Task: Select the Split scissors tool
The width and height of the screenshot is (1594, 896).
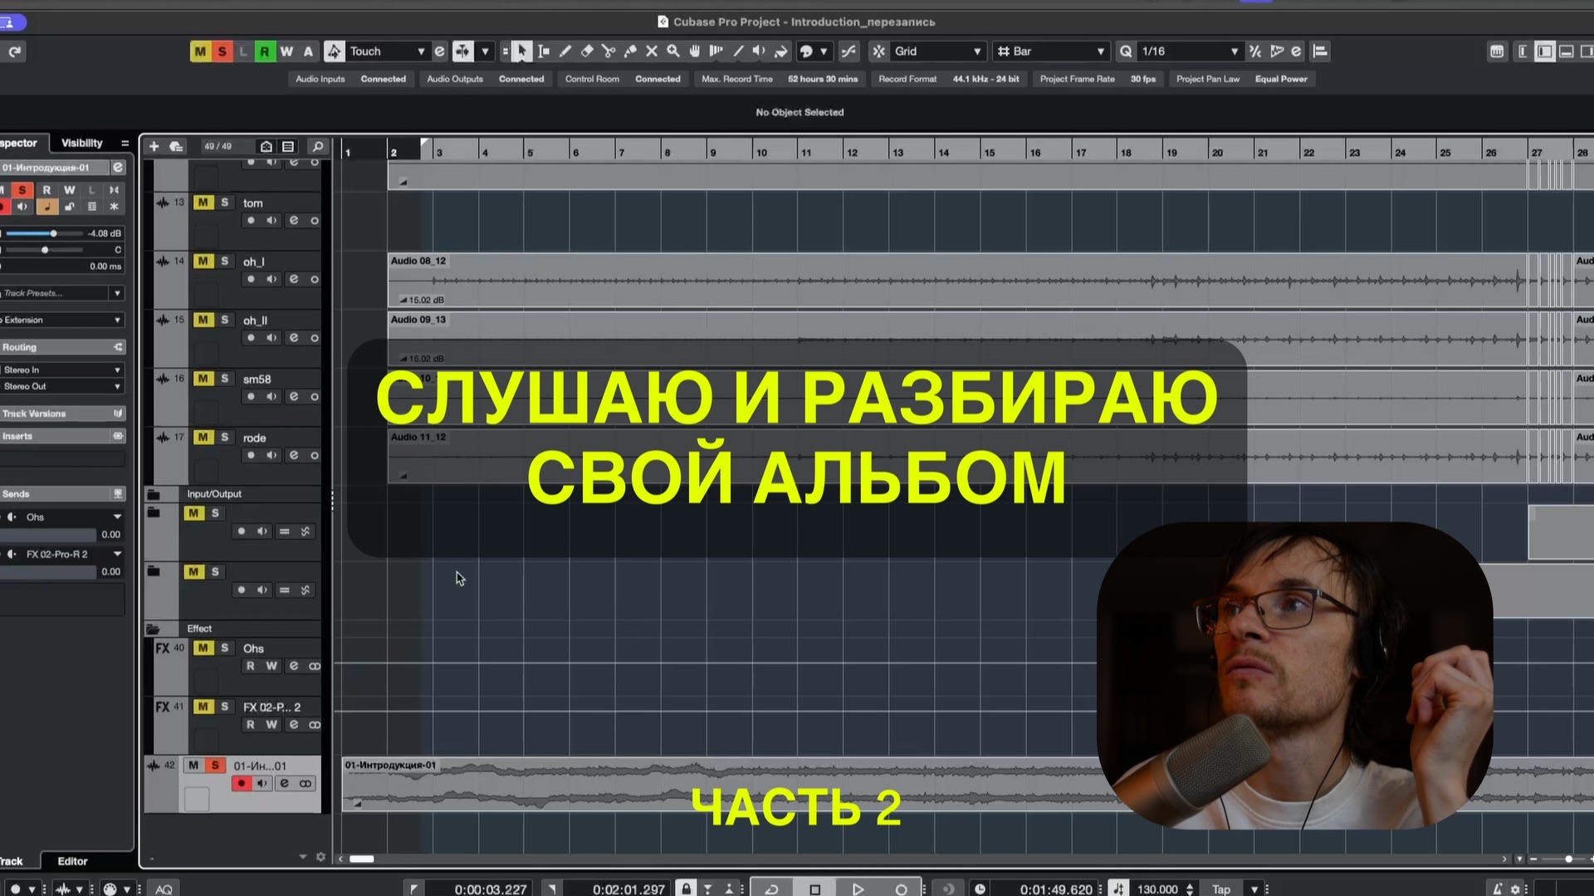Action: [609, 51]
